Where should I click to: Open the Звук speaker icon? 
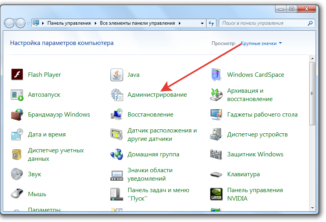tap(17, 174)
